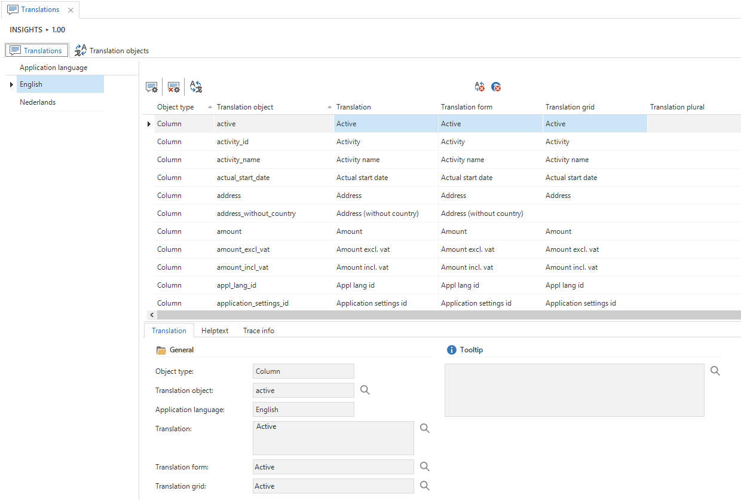The width and height of the screenshot is (741, 500).
Task: Click magnifier beside Translation grid field
Action: (425, 486)
